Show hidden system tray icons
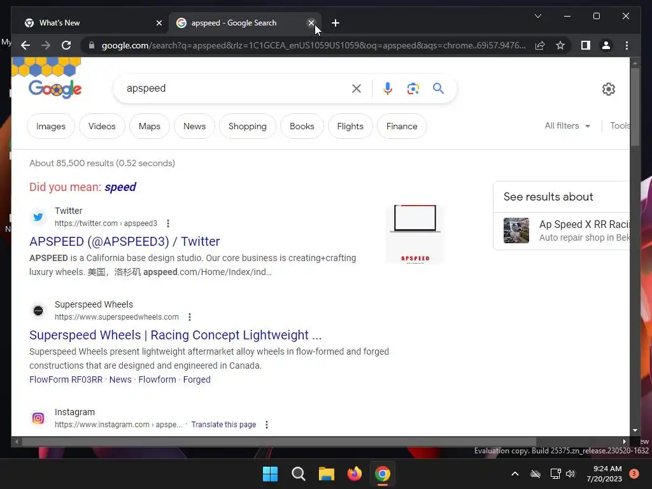The height and width of the screenshot is (489, 652). [x=514, y=474]
